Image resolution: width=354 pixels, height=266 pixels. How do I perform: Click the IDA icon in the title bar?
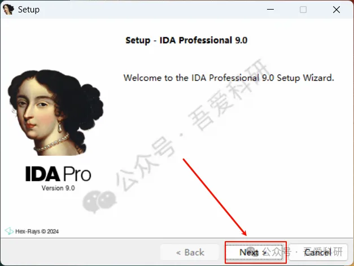pos(8,10)
